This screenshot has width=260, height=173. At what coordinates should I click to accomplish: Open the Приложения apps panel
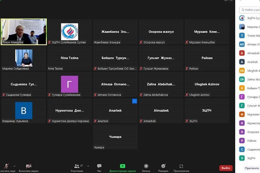coord(181,167)
